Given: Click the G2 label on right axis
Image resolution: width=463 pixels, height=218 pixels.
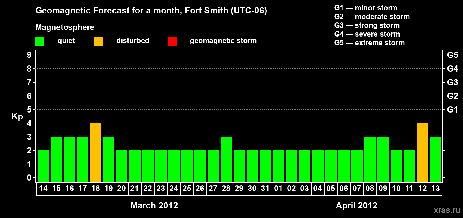Looking at the screenshot, I should pyautogui.click(x=453, y=96).
